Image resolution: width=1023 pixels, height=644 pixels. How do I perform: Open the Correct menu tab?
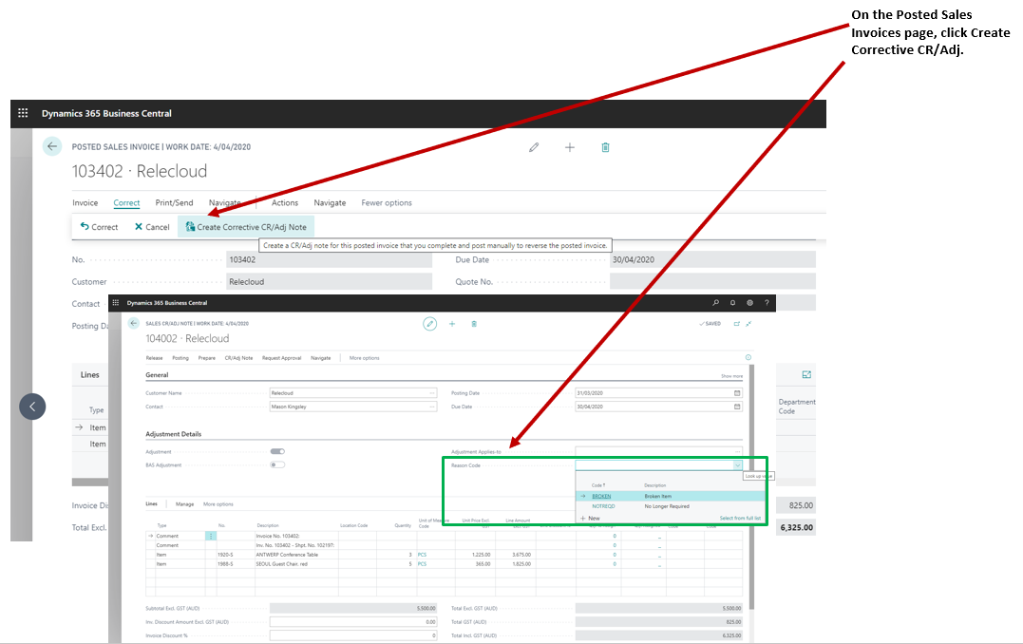(126, 203)
